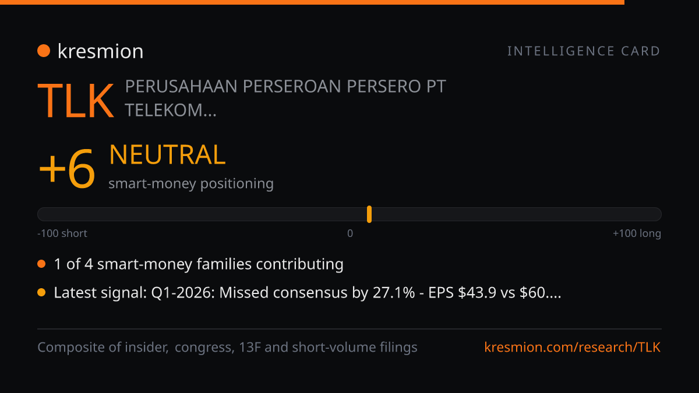Click the -100 short scale label
The height and width of the screenshot is (393, 699).
point(62,233)
